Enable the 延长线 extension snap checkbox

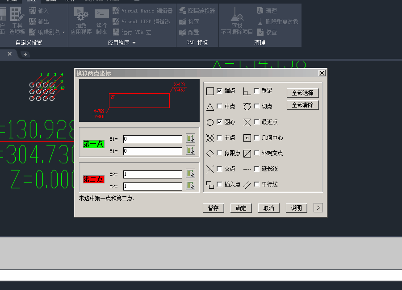256,169
